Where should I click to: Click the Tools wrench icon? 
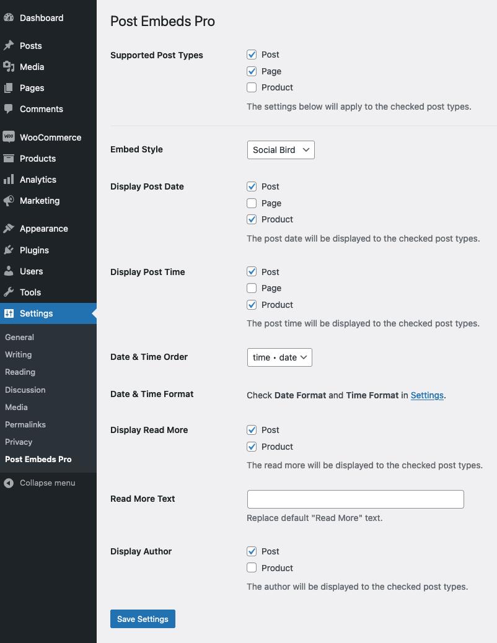click(9, 292)
